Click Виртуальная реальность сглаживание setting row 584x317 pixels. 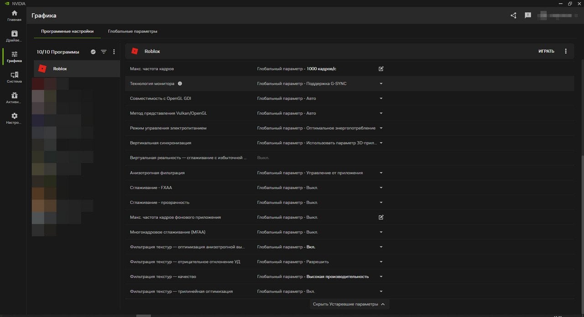pos(349,158)
